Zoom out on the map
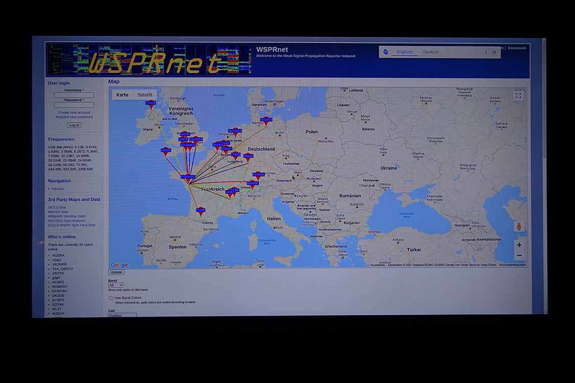 [x=519, y=256]
